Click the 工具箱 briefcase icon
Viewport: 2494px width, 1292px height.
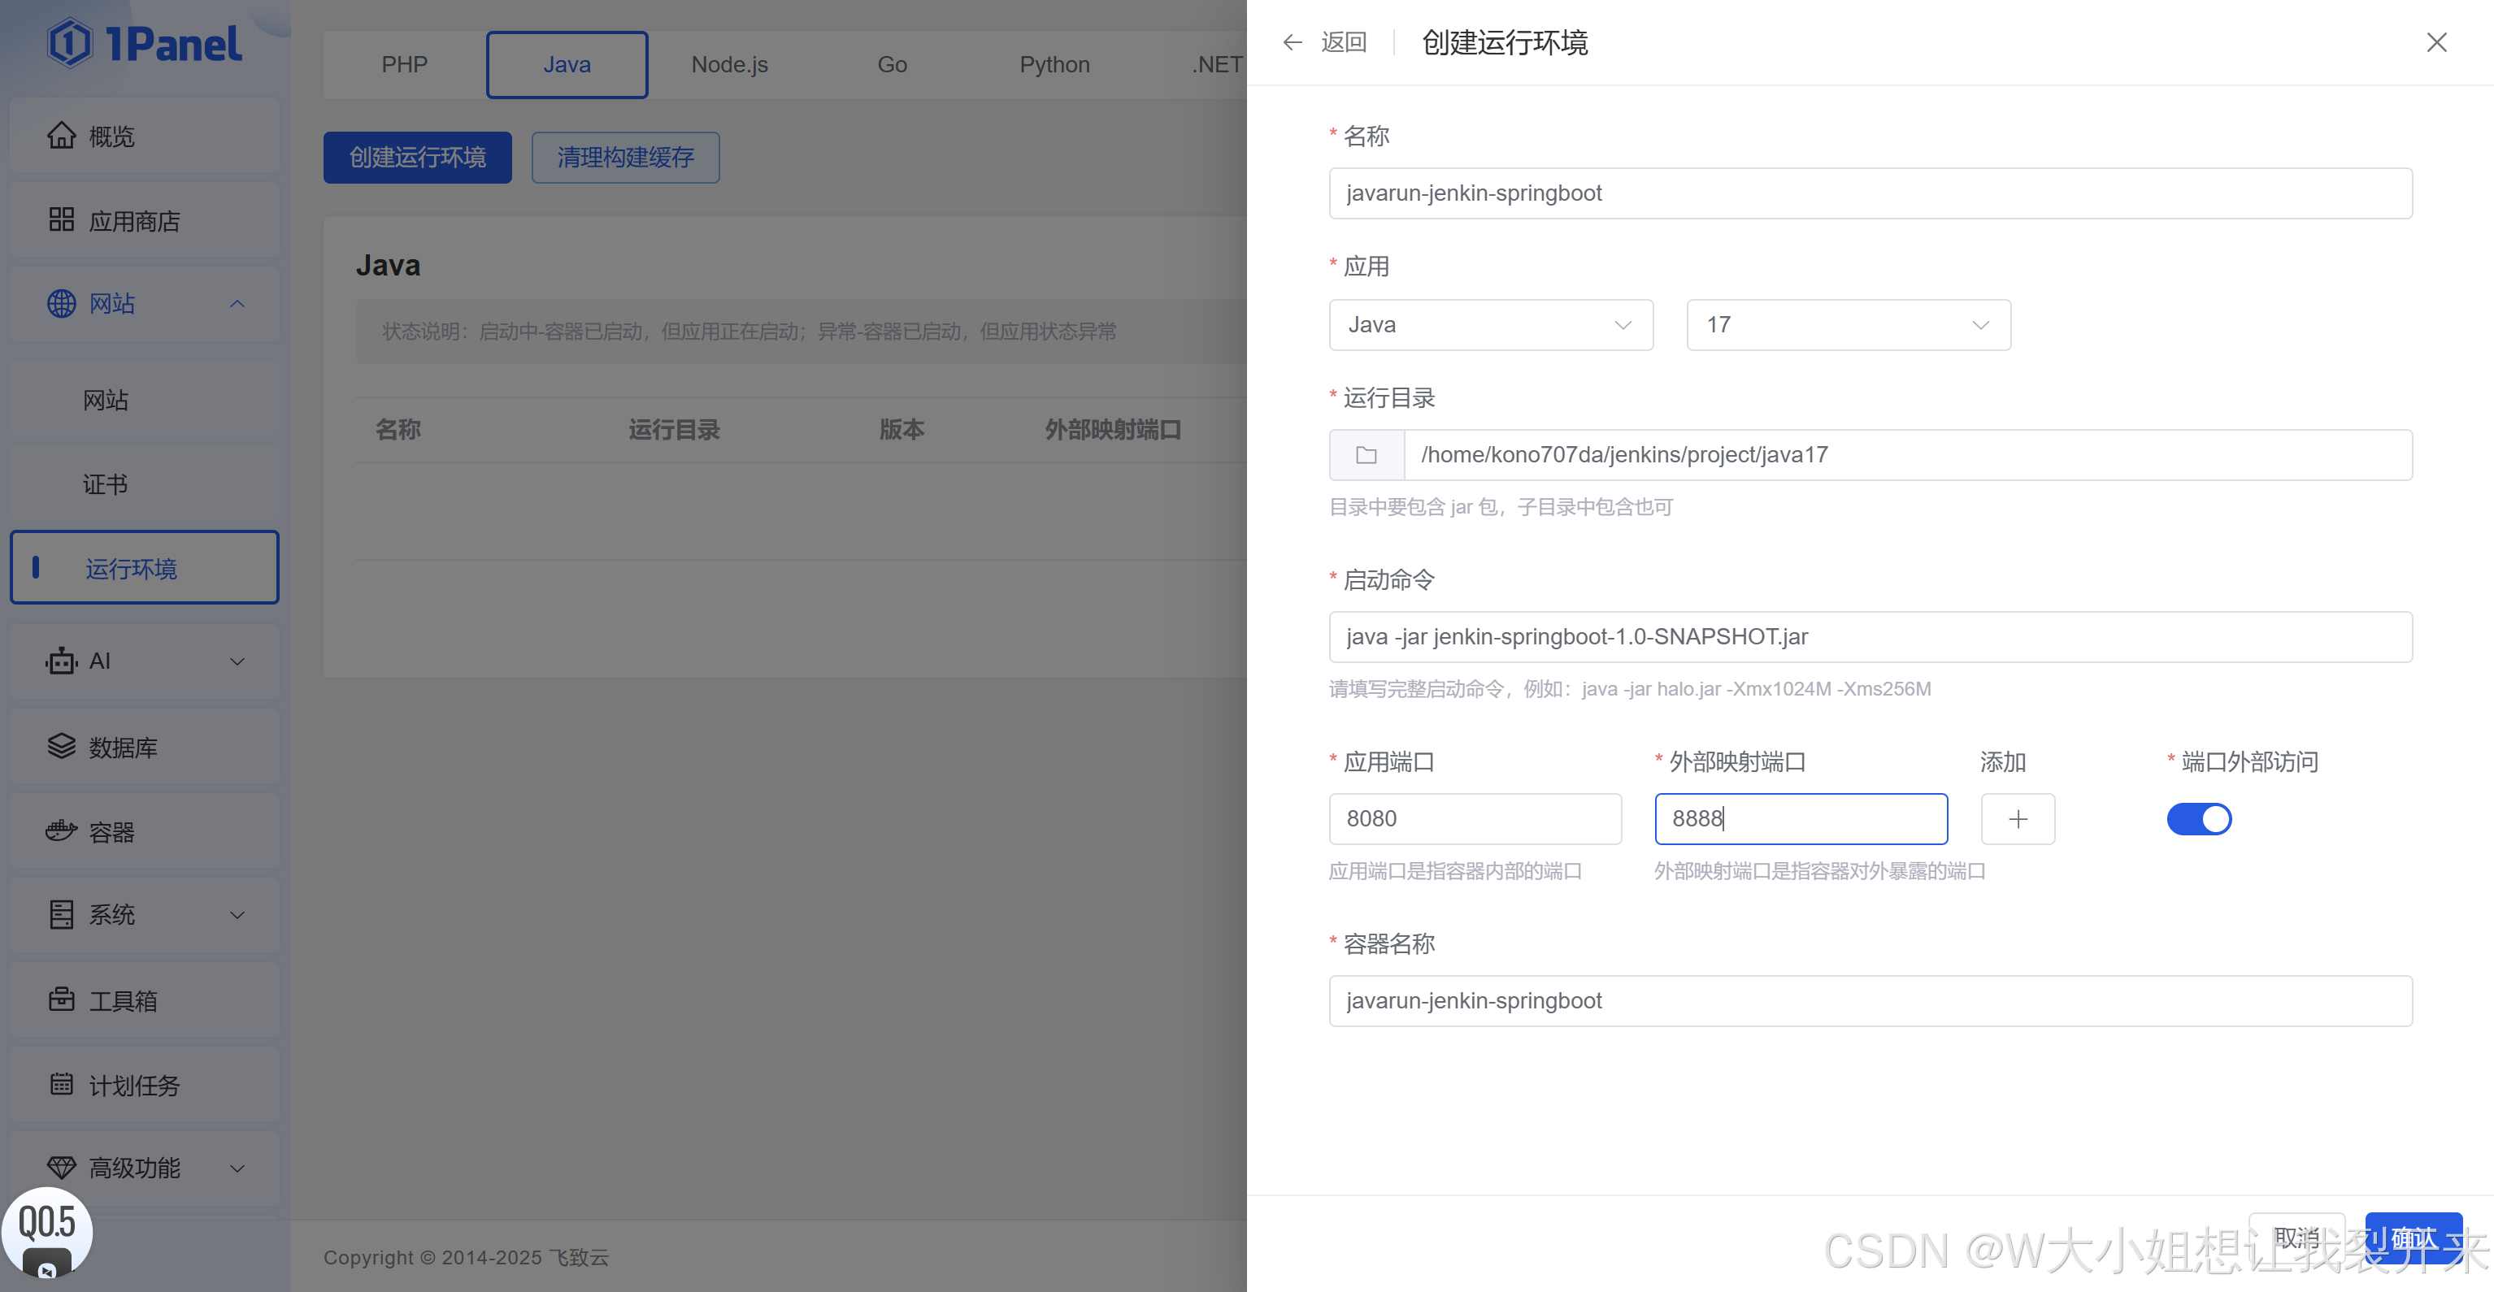(x=61, y=999)
